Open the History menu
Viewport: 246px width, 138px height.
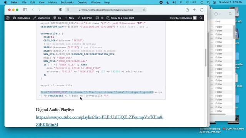pos(52,2)
